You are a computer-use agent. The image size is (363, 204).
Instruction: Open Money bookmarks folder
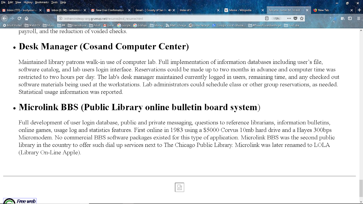tap(156, 25)
